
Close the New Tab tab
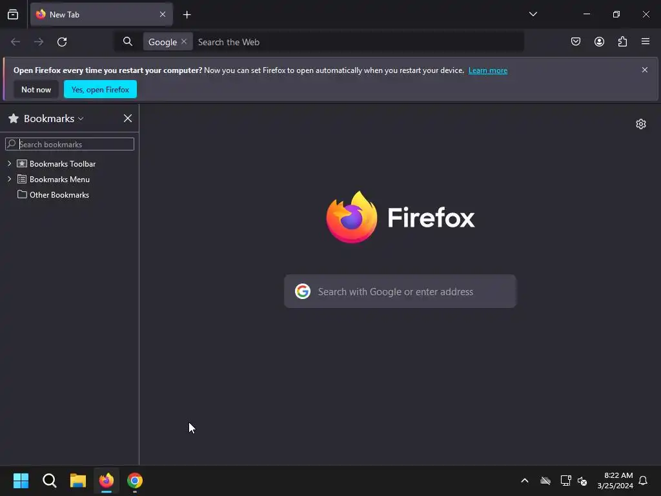click(x=162, y=14)
